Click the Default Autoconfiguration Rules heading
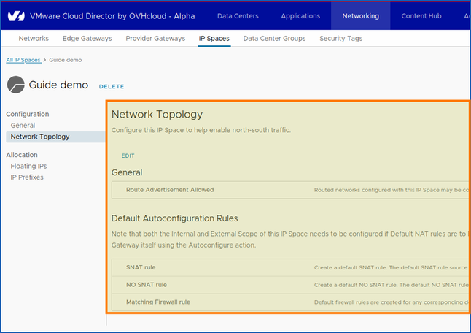This screenshot has height=333, width=471. pos(175,218)
